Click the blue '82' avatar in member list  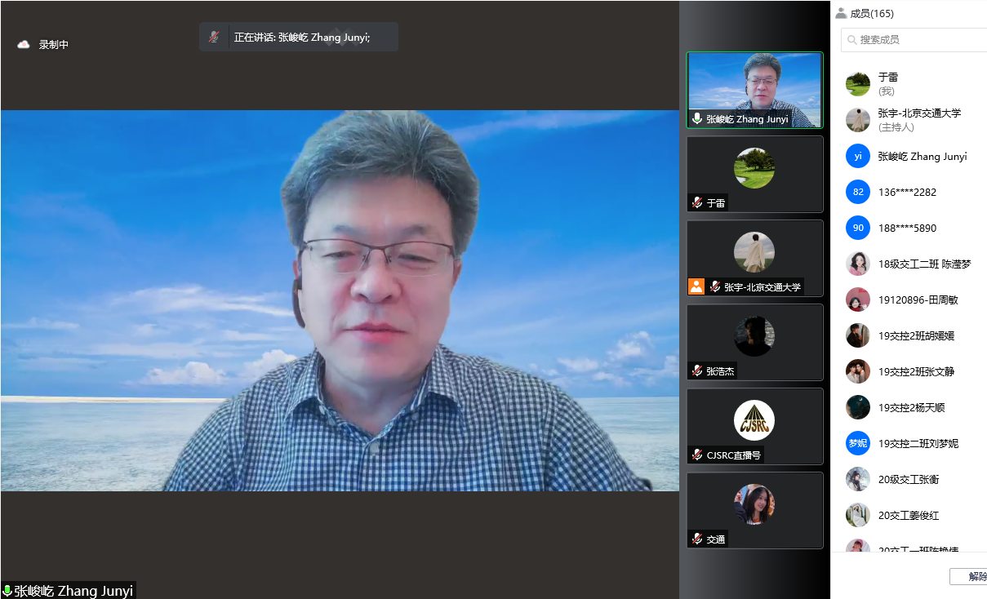tap(858, 192)
